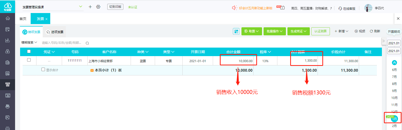
Task: Switch to the 进项发票 tab
Action: pos(55,32)
